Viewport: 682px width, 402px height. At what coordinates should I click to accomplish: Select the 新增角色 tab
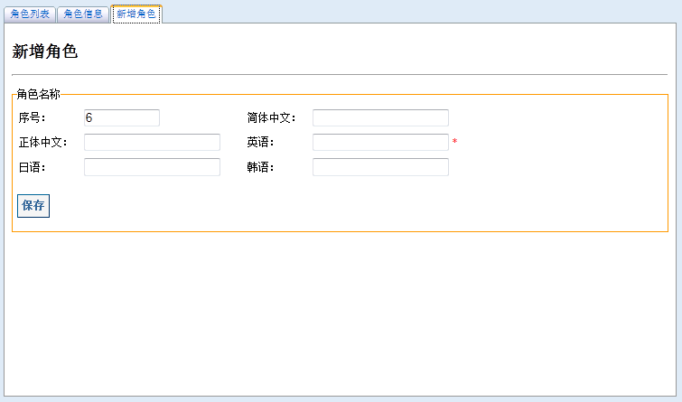(136, 14)
